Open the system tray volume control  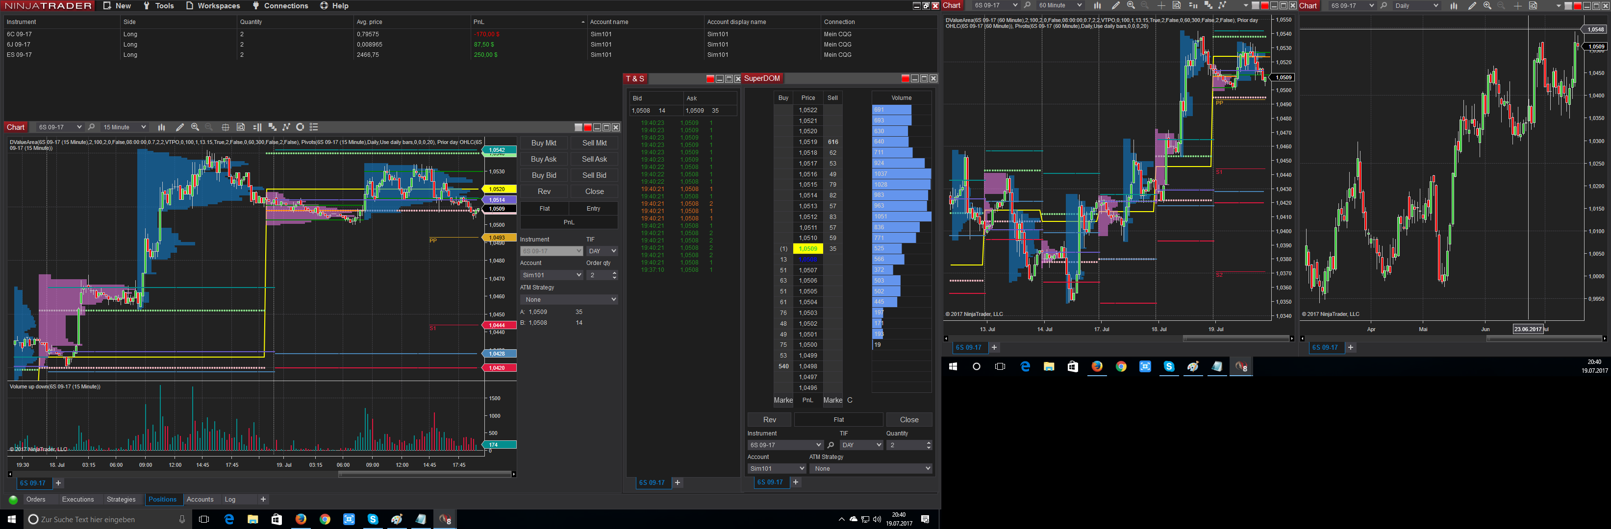877,519
